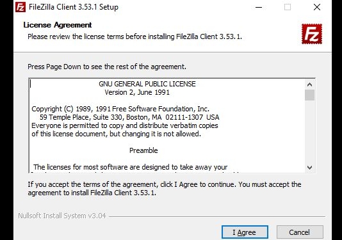Viewport: 342px width, 240px height.
Task: Click the I Agree button
Action: click(245, 232)
